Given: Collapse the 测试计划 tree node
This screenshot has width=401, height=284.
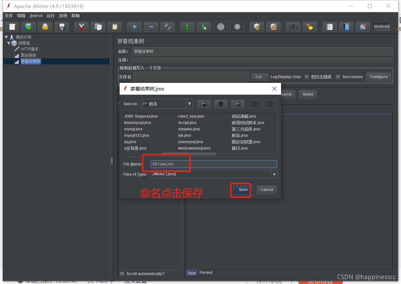Looking at the screenshot, I should [x=6, y=37].
